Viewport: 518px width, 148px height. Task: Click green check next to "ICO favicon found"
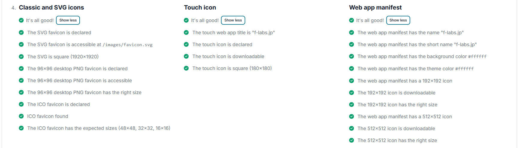[21, 116]
